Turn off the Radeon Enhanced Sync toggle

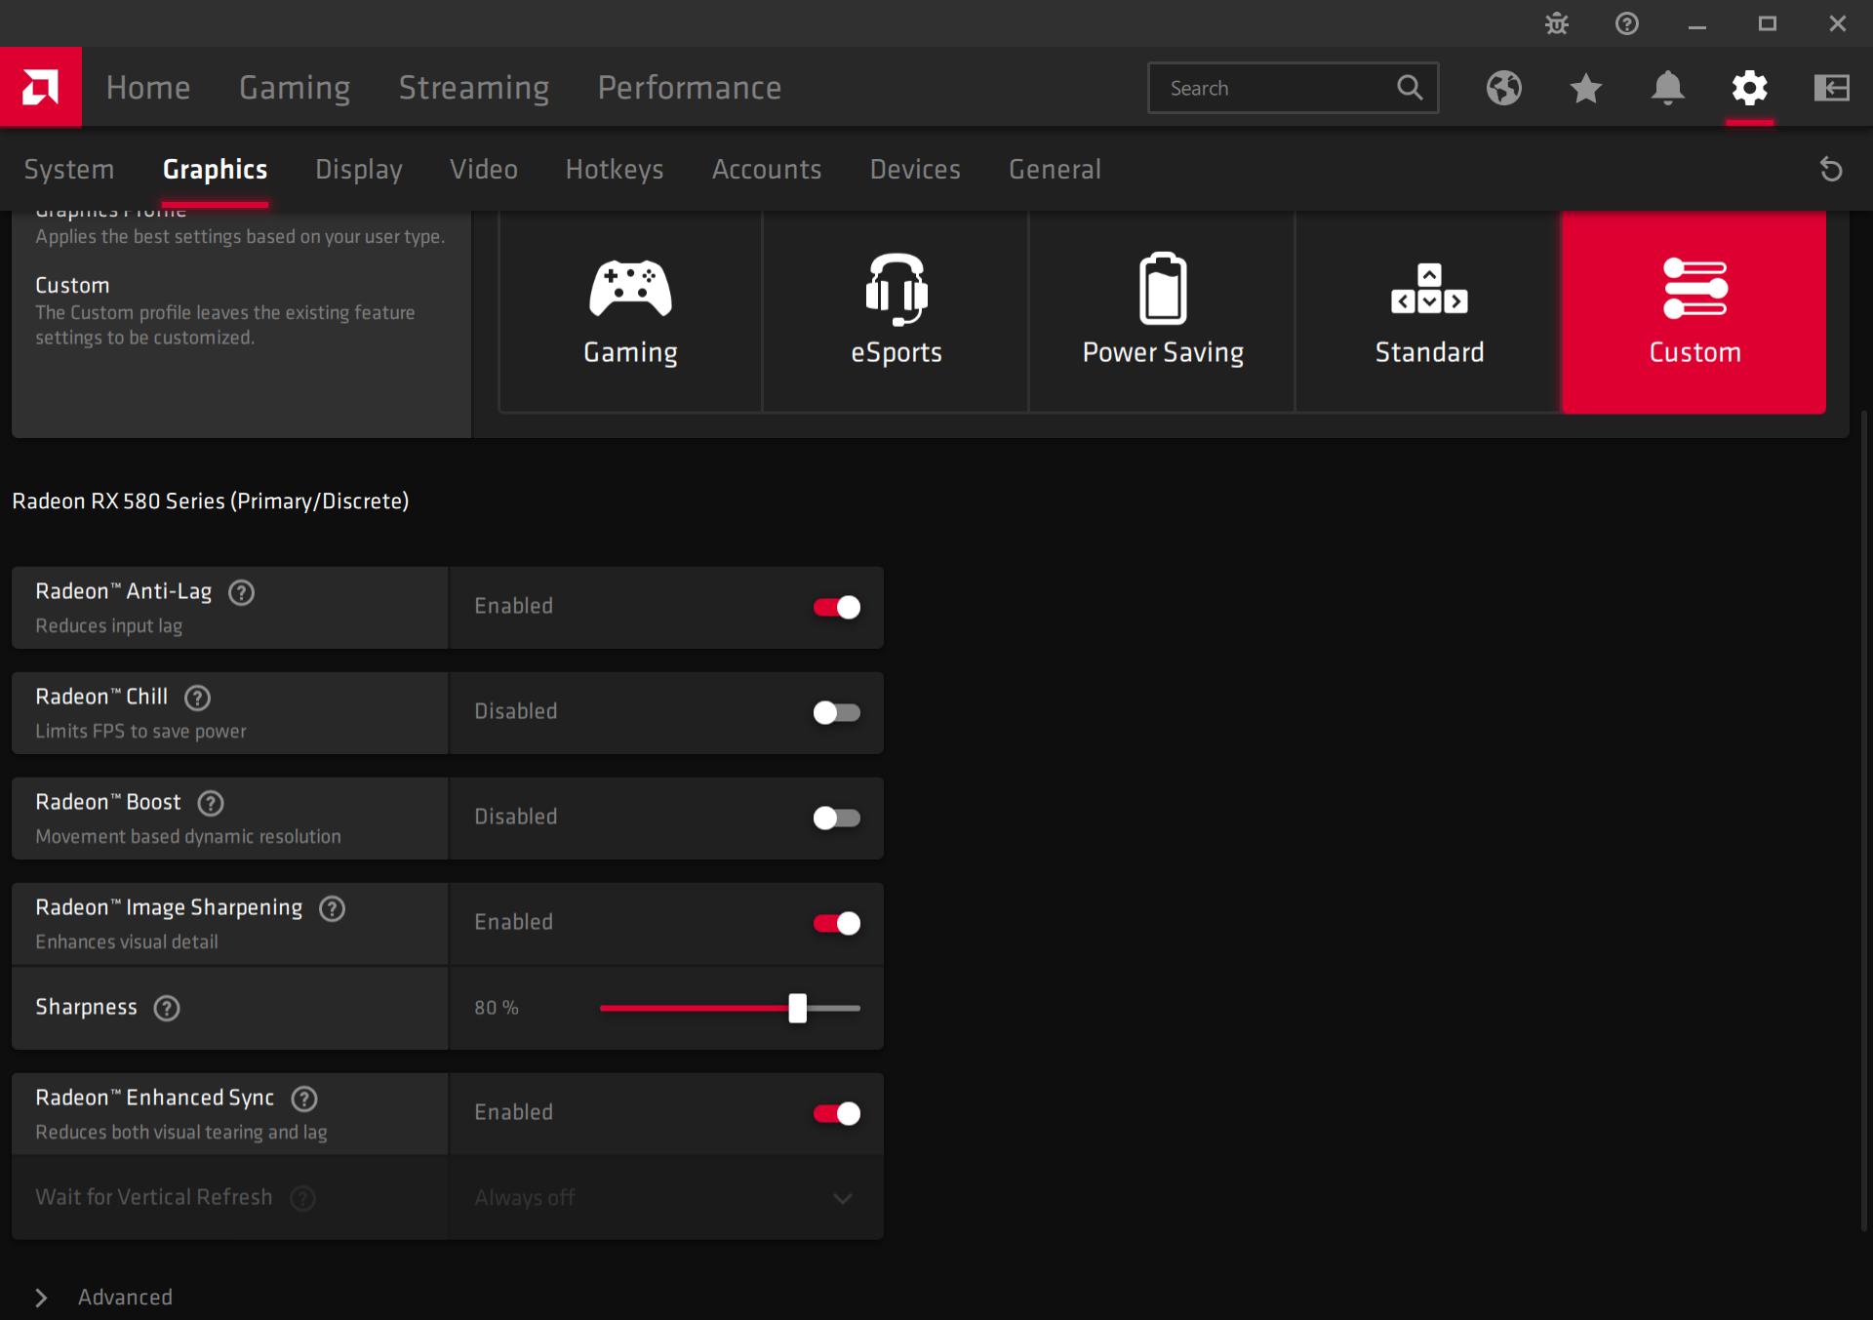click(837, 1113)
